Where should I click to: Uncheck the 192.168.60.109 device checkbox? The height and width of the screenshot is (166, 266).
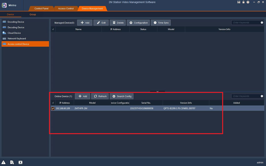(53, 108)
